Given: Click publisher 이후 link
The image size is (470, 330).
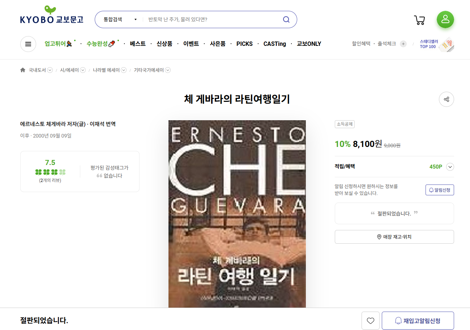Looking at the screenshot, I should 24,136.
